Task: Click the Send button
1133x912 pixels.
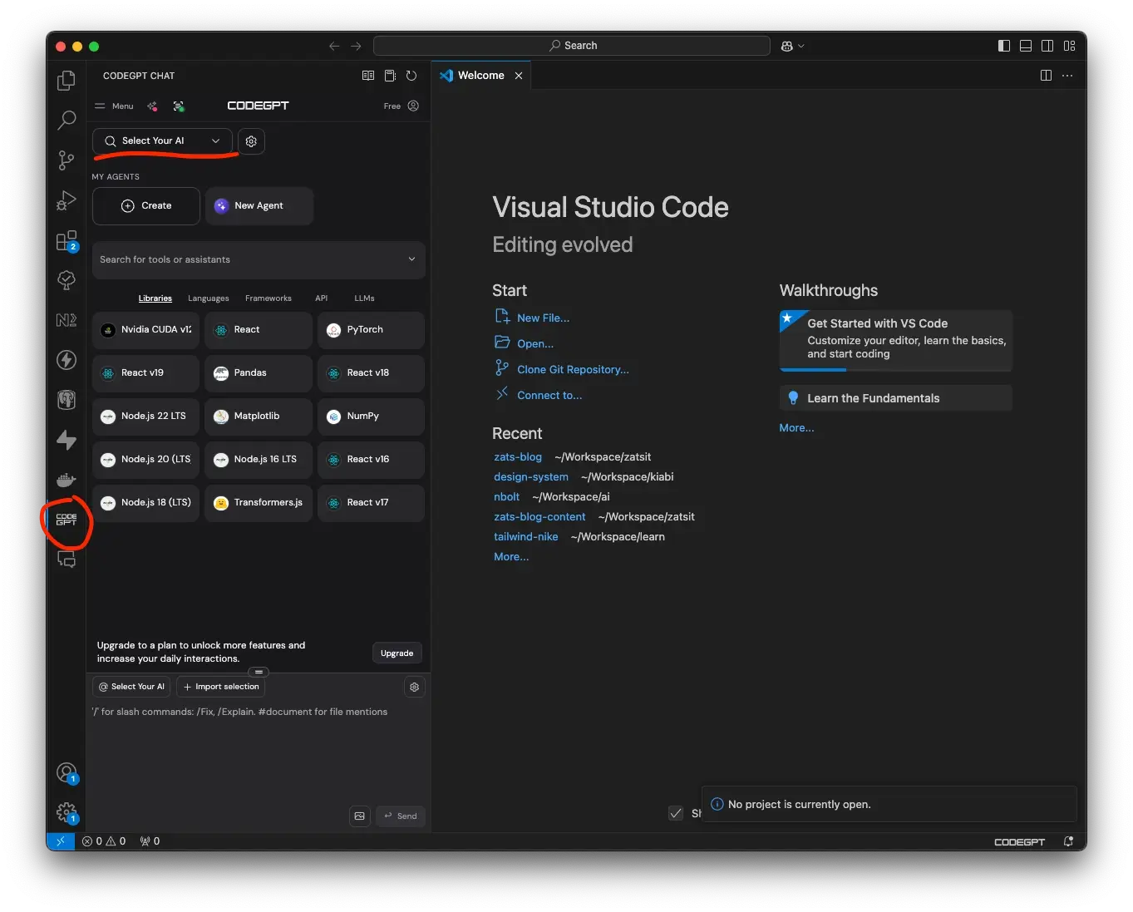Action: tap(401, 816)
